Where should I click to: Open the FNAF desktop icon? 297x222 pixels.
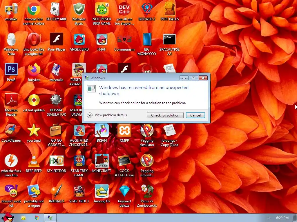click(102, 39)
